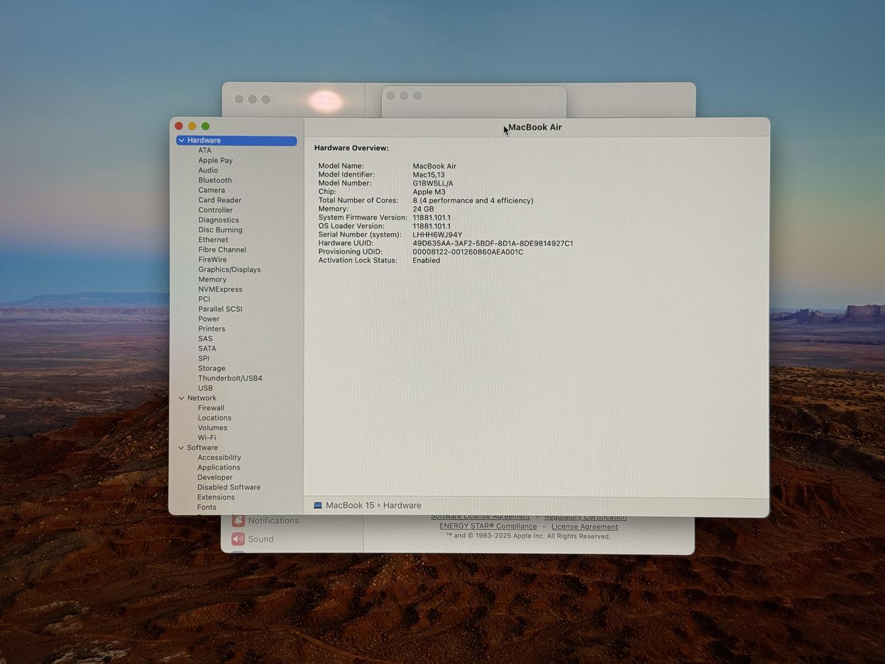Click the green zoom button of System Information
Viewport: 885px width, 664px height.
[205, 126]
